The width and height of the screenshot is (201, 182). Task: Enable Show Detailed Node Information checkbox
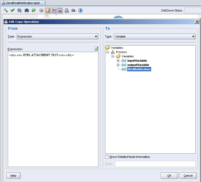pos(107,157)
